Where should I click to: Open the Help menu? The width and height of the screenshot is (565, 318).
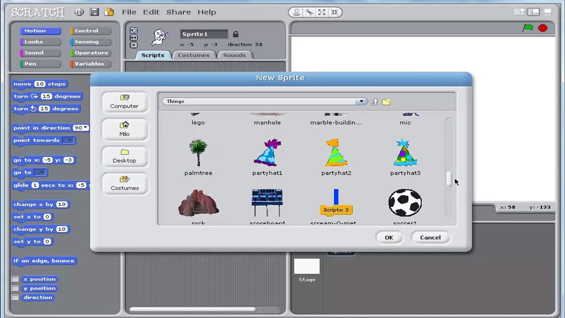(207, 12)
